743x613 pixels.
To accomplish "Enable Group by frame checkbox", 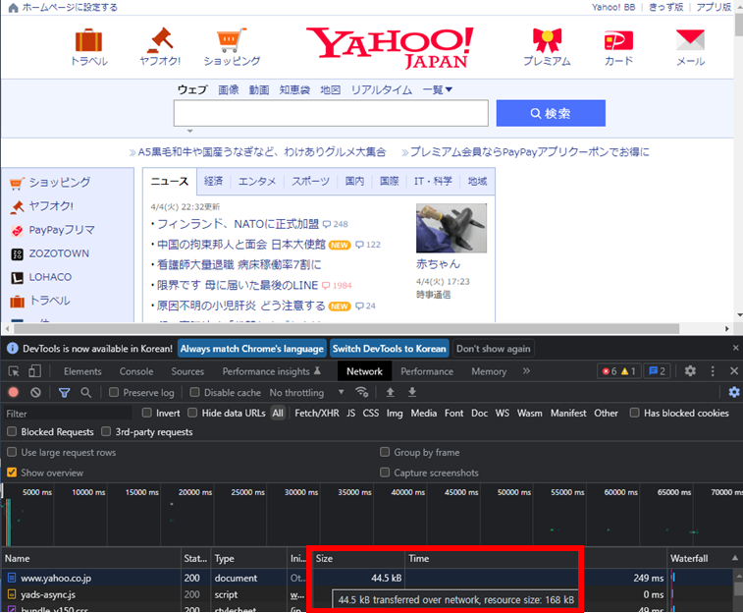I will (385, 452).
